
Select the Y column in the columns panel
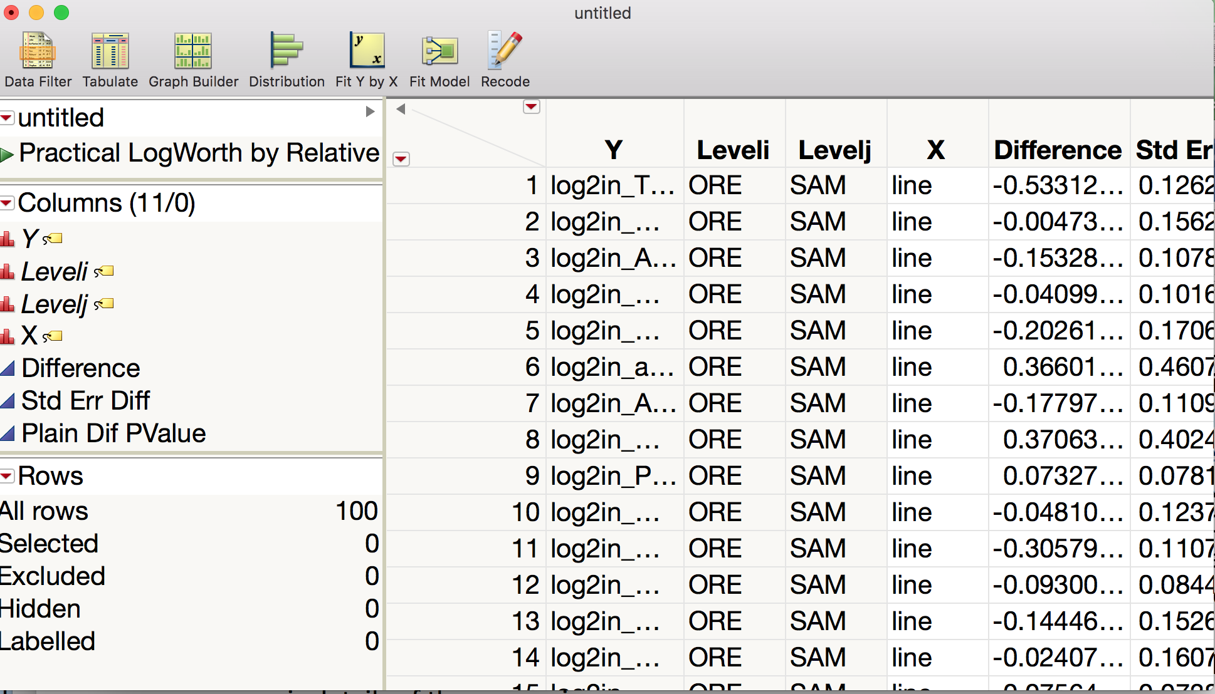tap(30, 238)
